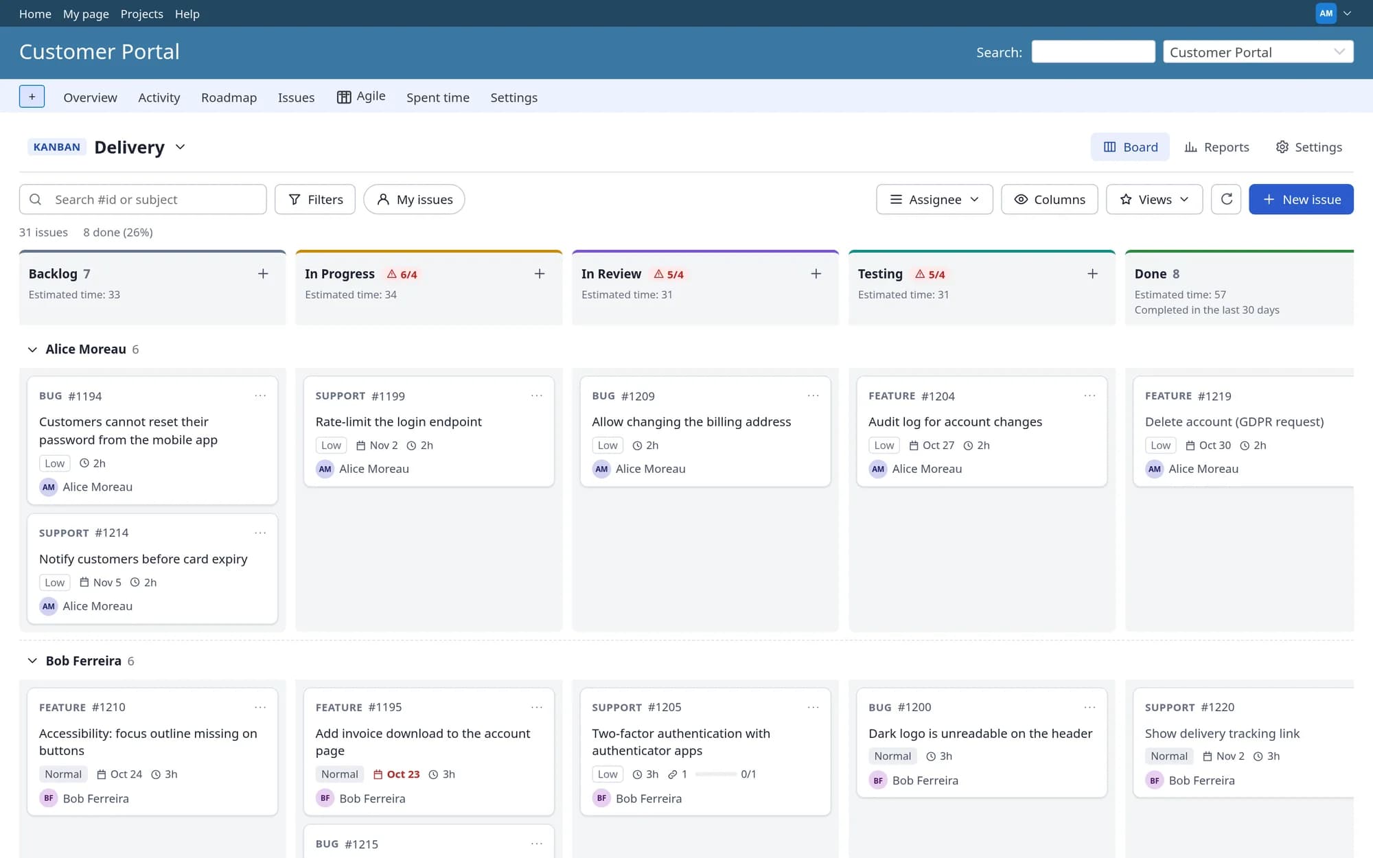The width and height of the screenshot is (1373, 858).
Task: Open the Customer Portal project selector
Action: [x=1258, y=52]
